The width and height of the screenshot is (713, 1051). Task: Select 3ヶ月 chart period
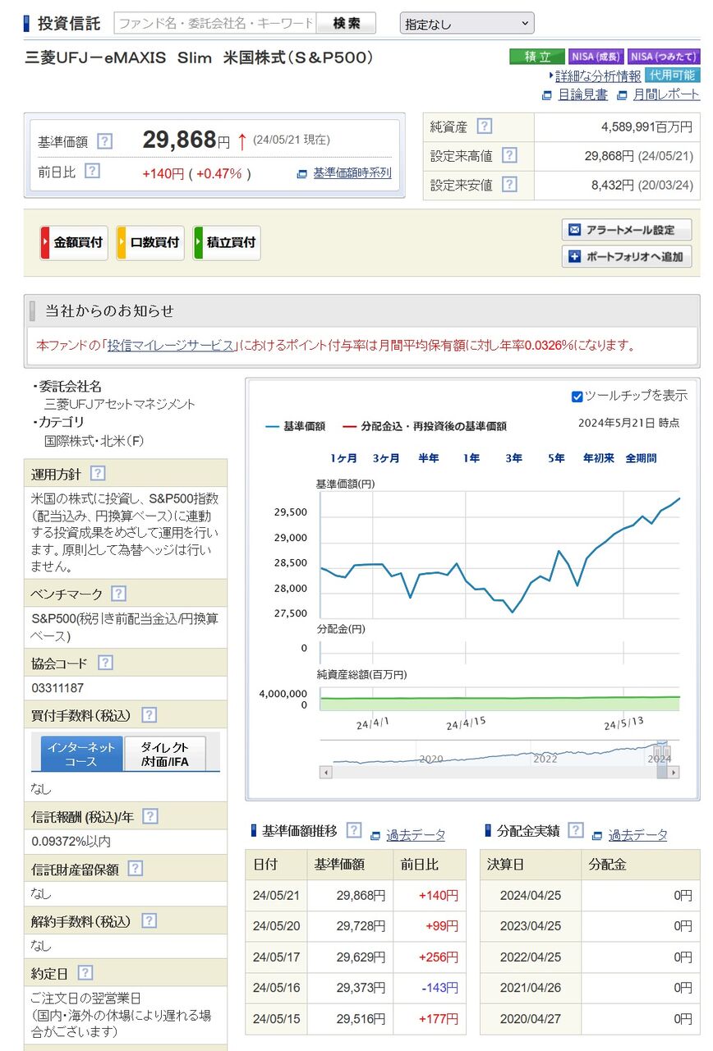[386, 458]
